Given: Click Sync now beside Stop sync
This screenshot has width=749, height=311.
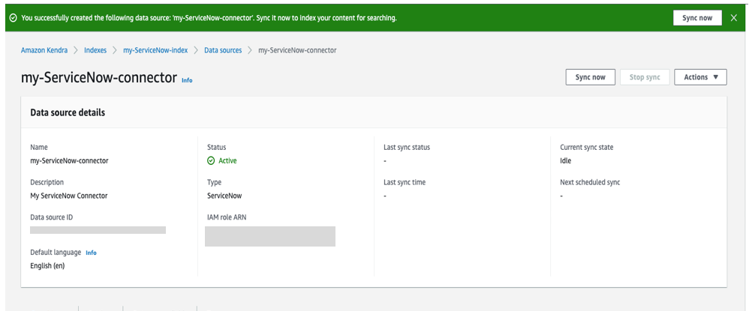Looking at the screenshot, I should 591,77.
